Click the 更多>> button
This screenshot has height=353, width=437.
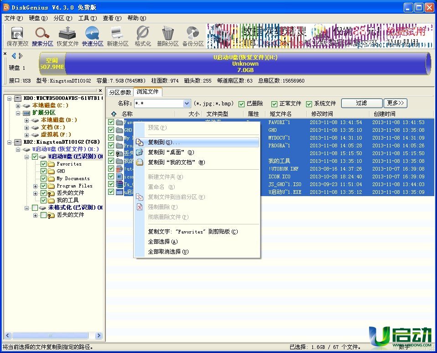[x=395, y=103]
